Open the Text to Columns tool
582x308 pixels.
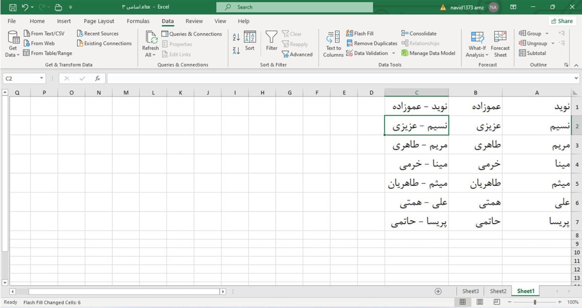point(333,44)
